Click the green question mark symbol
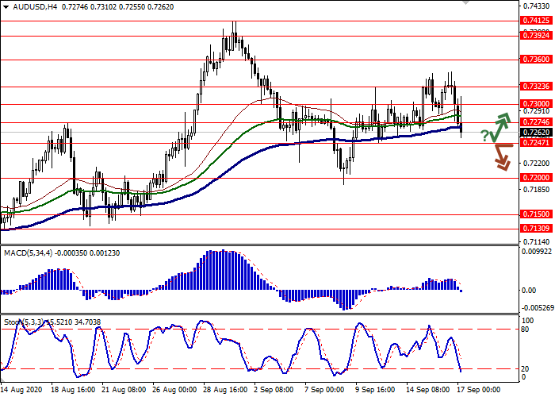555x397 pixels. pos(484,137)
